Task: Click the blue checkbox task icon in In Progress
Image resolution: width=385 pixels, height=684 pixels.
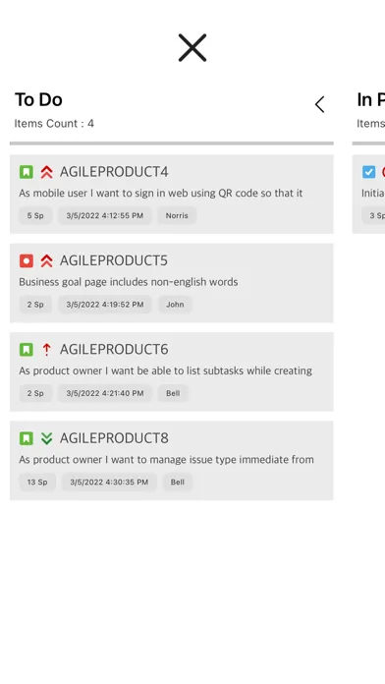Action: coord(369,172)
